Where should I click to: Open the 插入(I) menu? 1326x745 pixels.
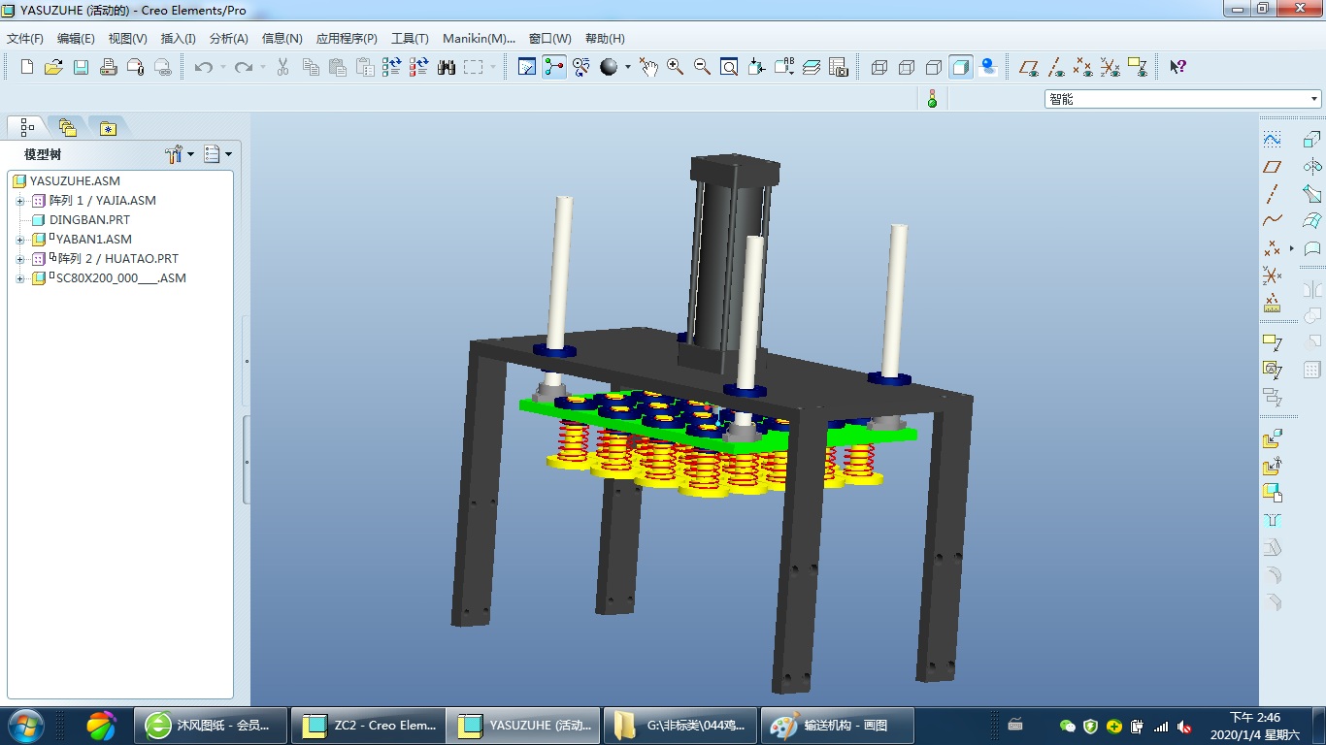click(178, 39)
